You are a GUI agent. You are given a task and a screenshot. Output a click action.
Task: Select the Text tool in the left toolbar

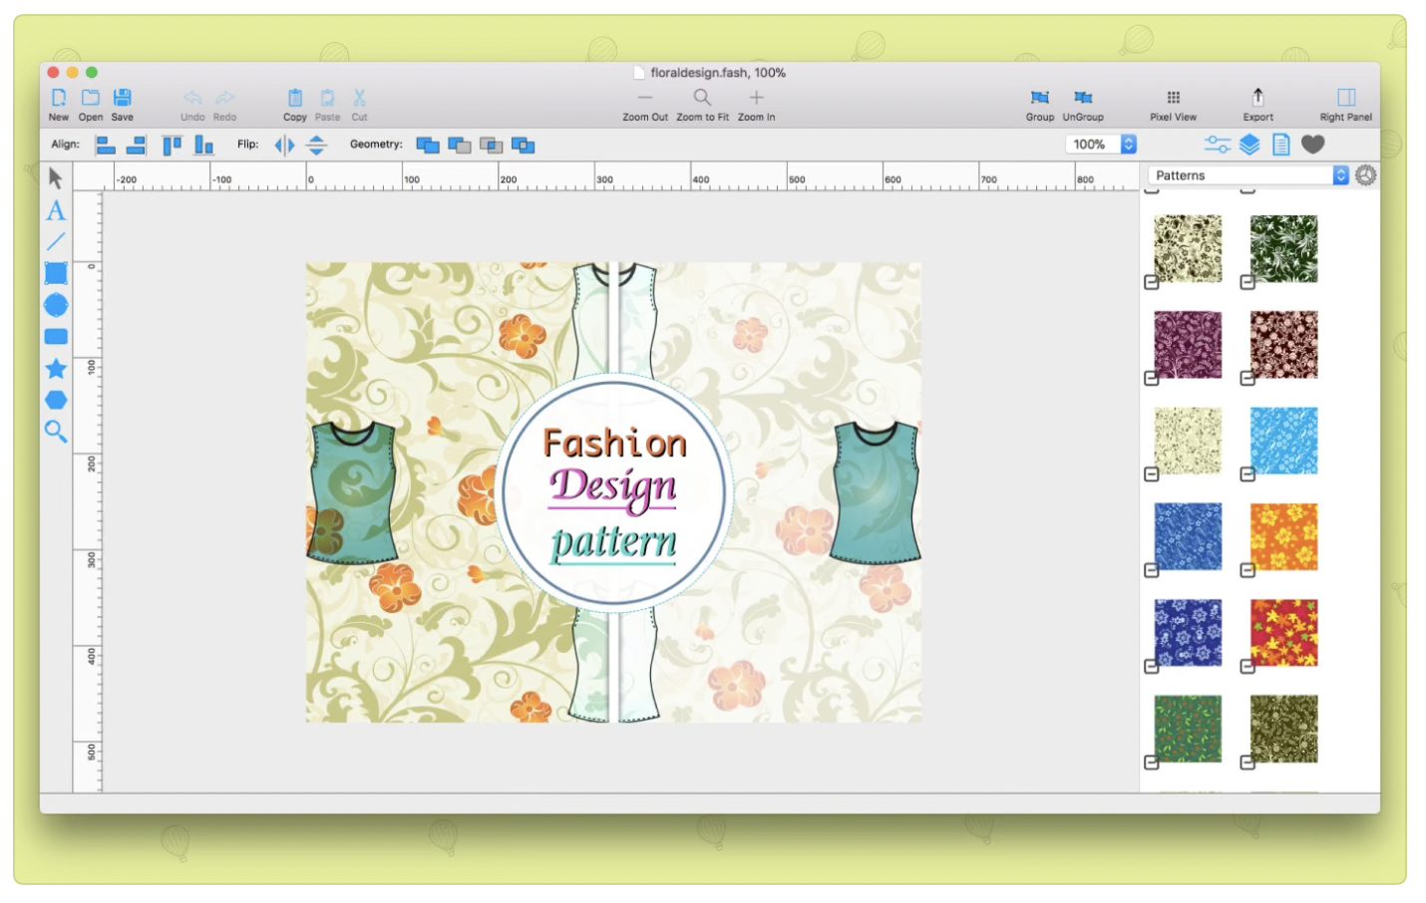click(56, 210)
